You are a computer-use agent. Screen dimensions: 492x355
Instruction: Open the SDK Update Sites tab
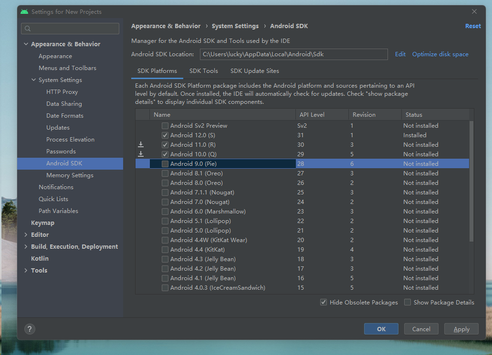click(x=255, y=71)
